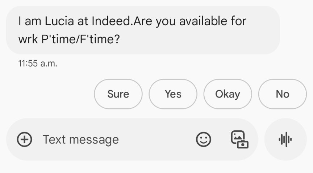The image size is (313, 173).
Task: Select the "No" suggested reply
Action: [x=283, y=94]
